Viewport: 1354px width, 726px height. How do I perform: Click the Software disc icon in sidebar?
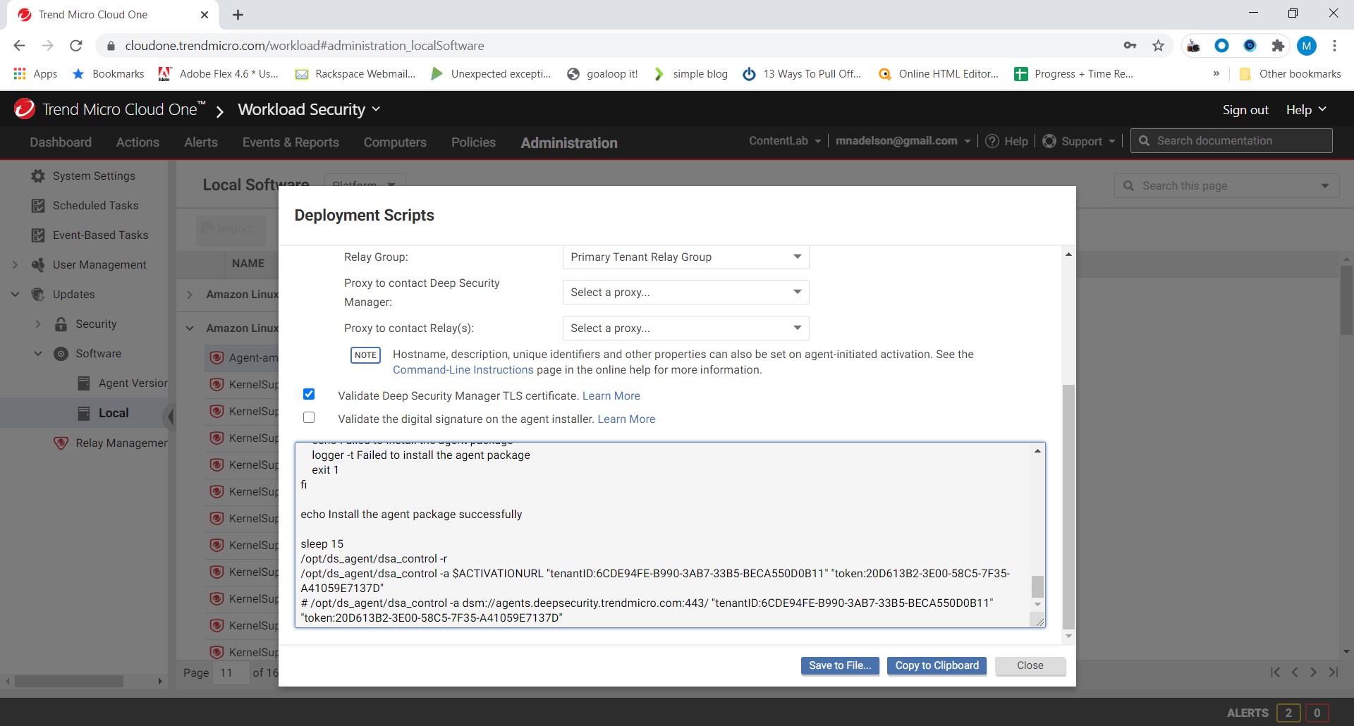[x=61, y=354]
